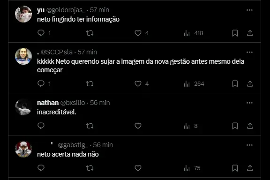Viewport: 270px width, 180px height.
Task: Open nathan's profile via the display name
Action: pyautogui.click(x=48, y=103)
